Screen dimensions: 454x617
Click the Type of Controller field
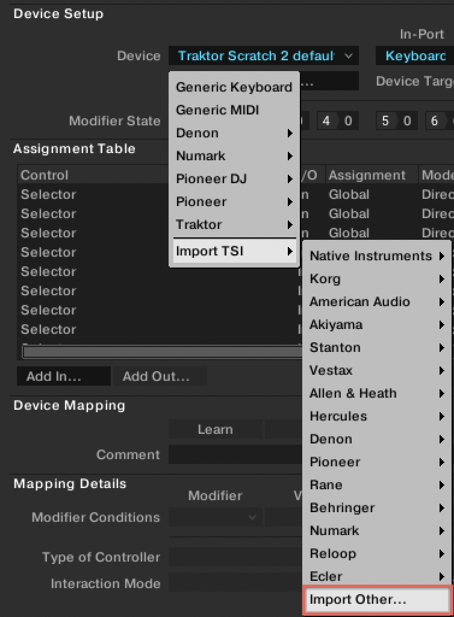235,557
